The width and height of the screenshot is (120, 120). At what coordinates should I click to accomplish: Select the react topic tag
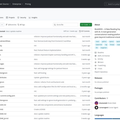[x=97, y=42]
